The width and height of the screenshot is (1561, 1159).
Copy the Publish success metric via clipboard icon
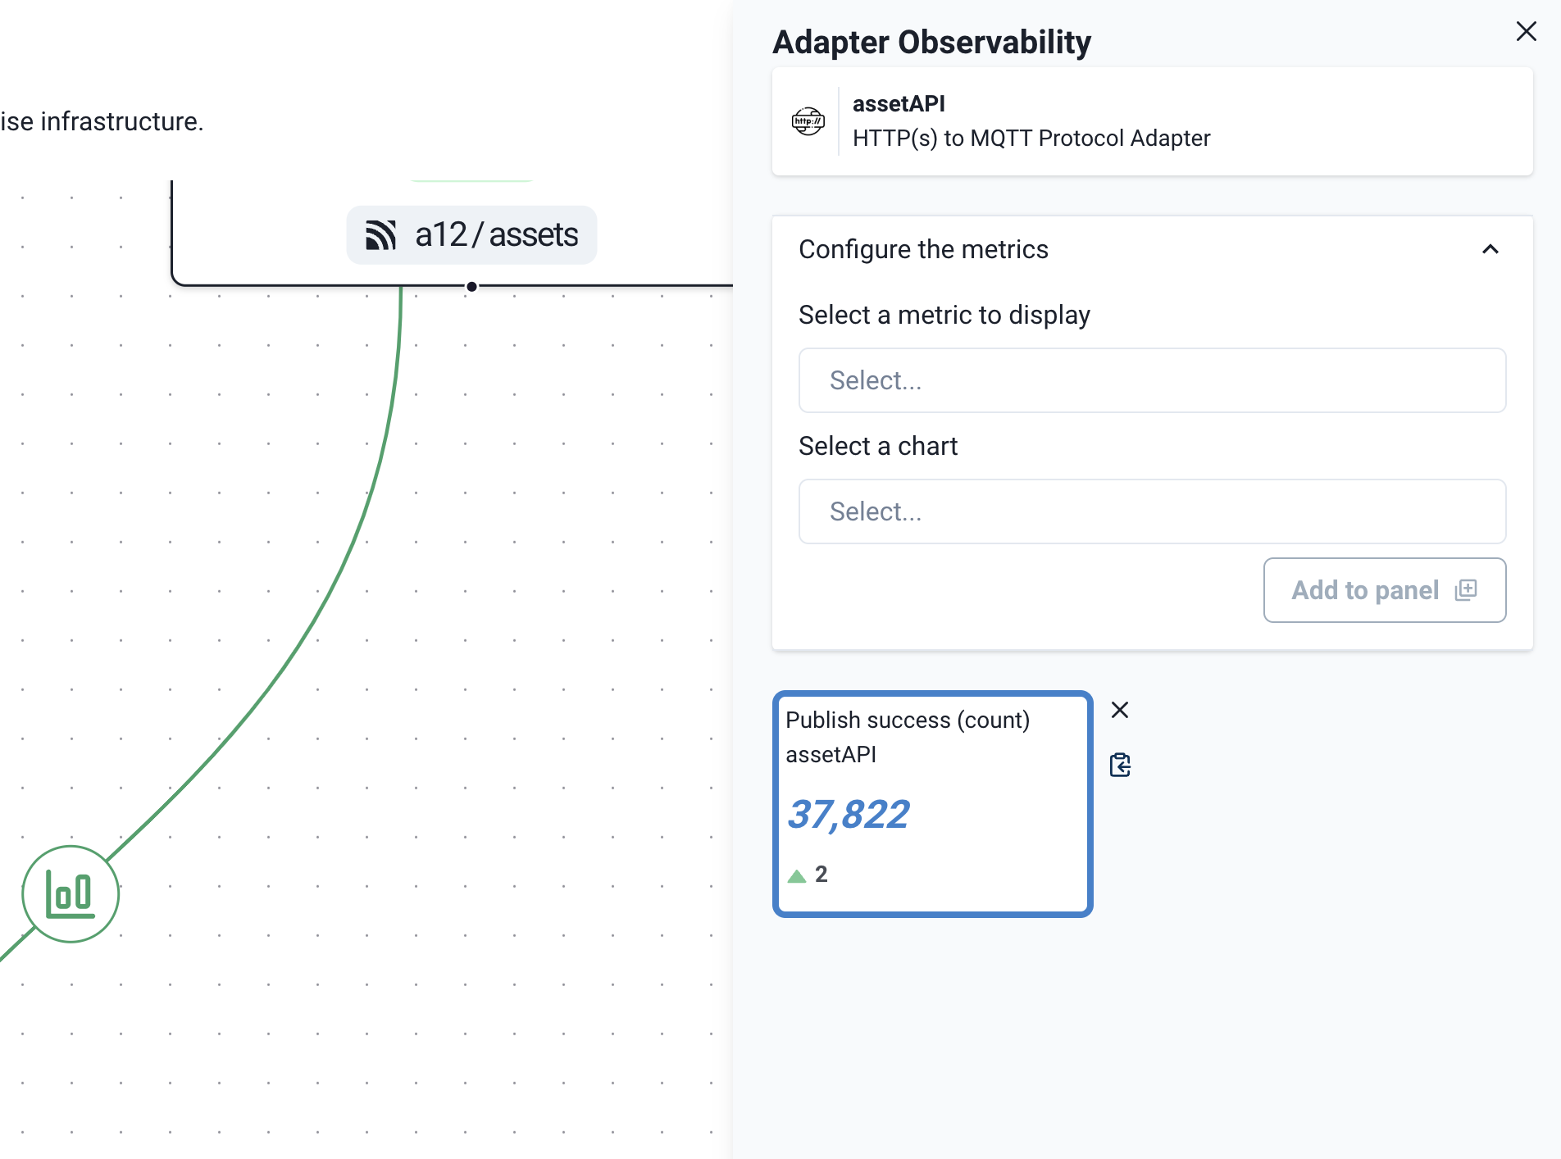(x=1120, y=764)
